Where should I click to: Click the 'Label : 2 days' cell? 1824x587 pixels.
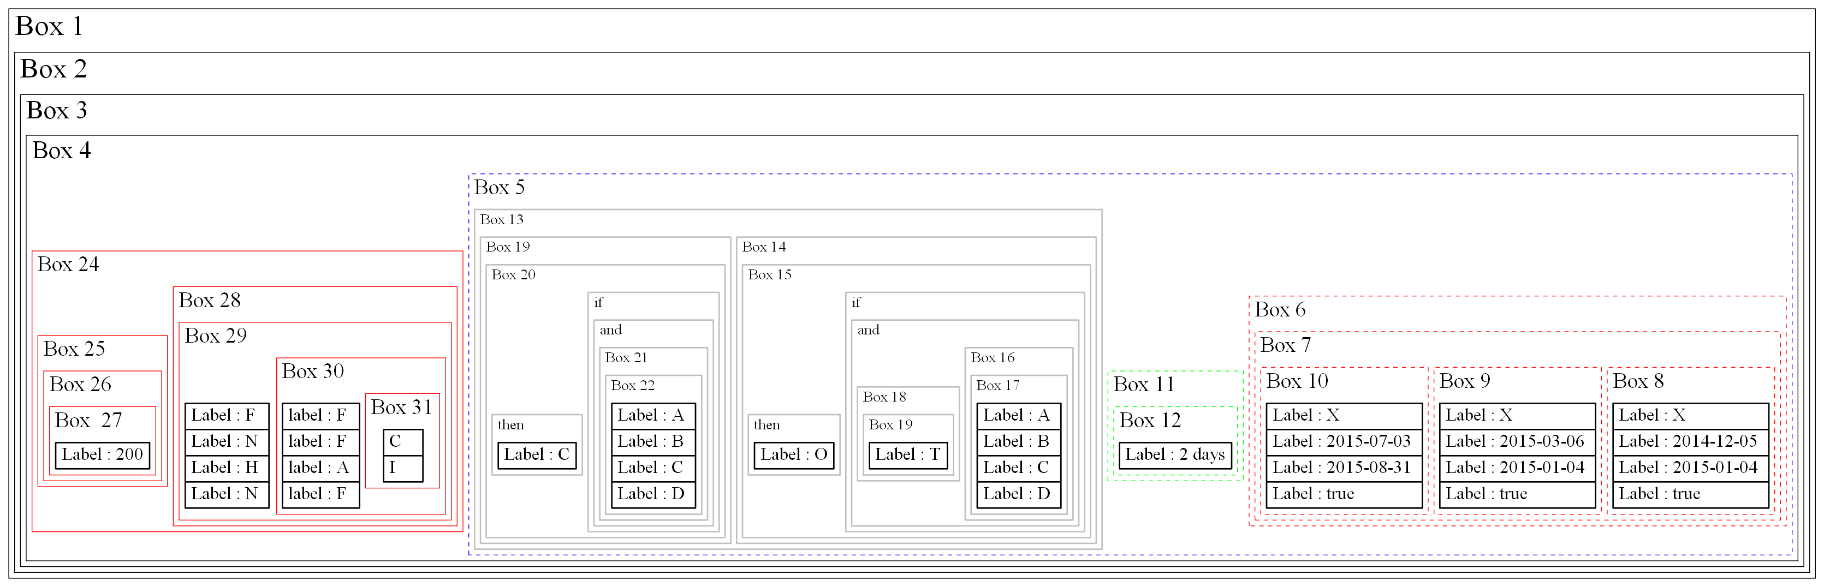pyautogui.click(x=1175, y=455)
